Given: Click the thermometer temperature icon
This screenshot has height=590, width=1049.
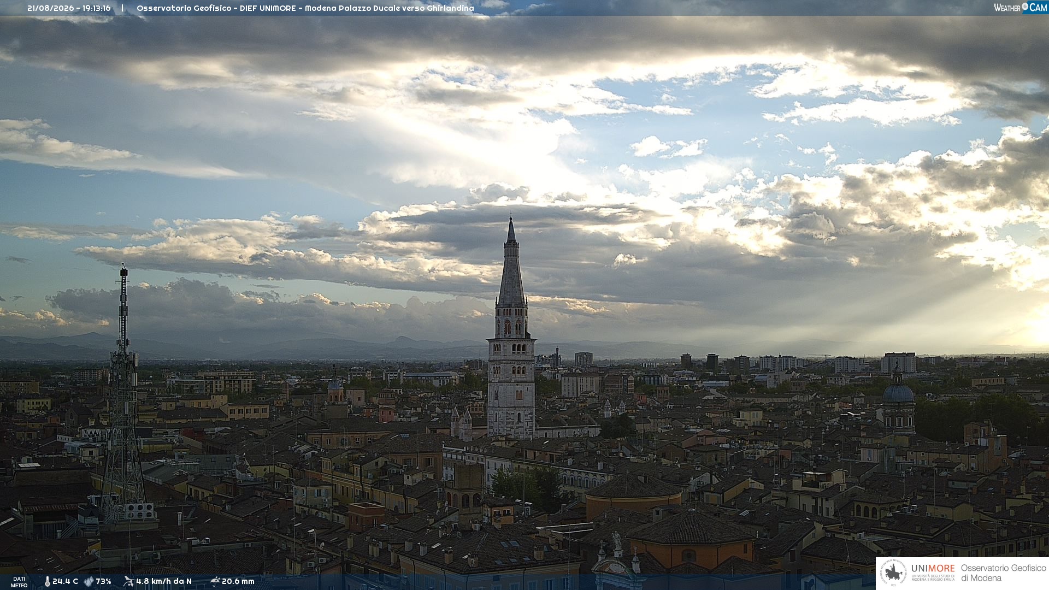Looking at the screenshot, I should tap(47, 582).
